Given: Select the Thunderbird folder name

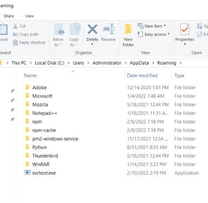Looking at the screenshot, I should (x=45, y=156).
